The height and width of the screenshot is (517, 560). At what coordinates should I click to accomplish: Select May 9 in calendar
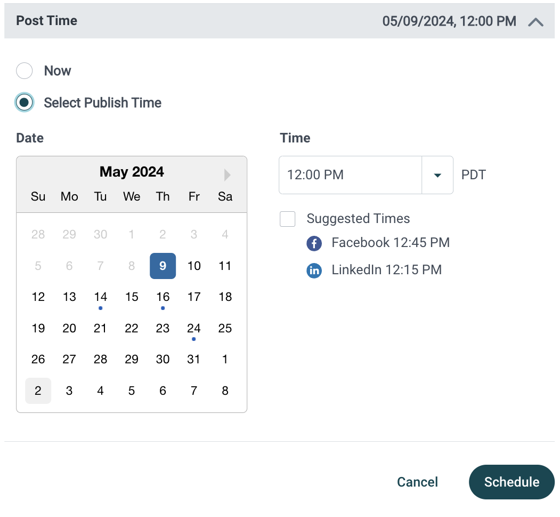coord(163,266)
